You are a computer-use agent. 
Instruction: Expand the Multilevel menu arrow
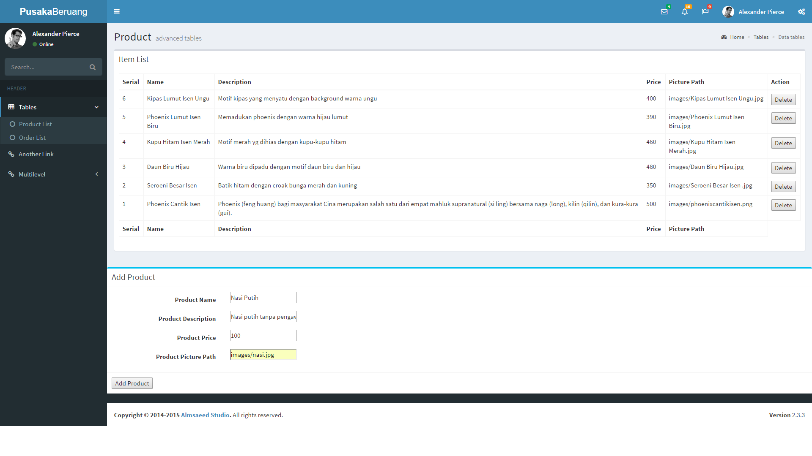point(96,174)
